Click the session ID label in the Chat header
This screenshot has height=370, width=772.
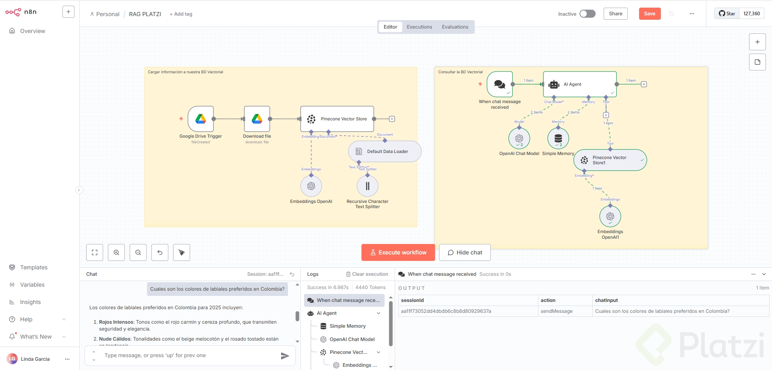click(x=265, y=274)
